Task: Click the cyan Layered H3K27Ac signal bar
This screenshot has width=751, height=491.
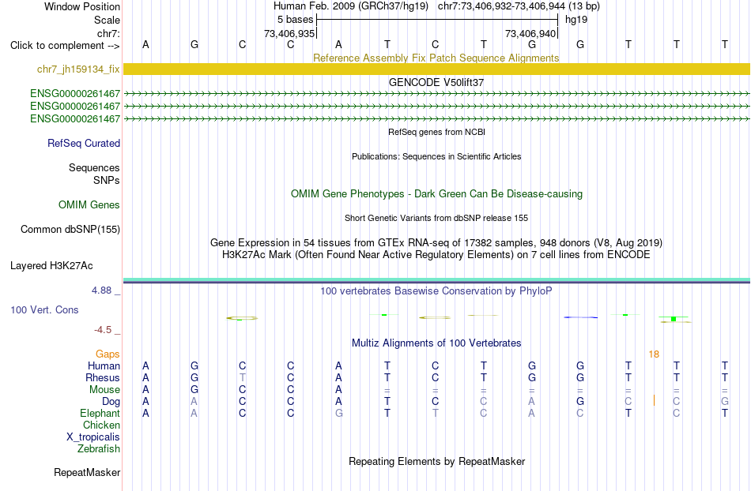Action: [x=436, y=279]
